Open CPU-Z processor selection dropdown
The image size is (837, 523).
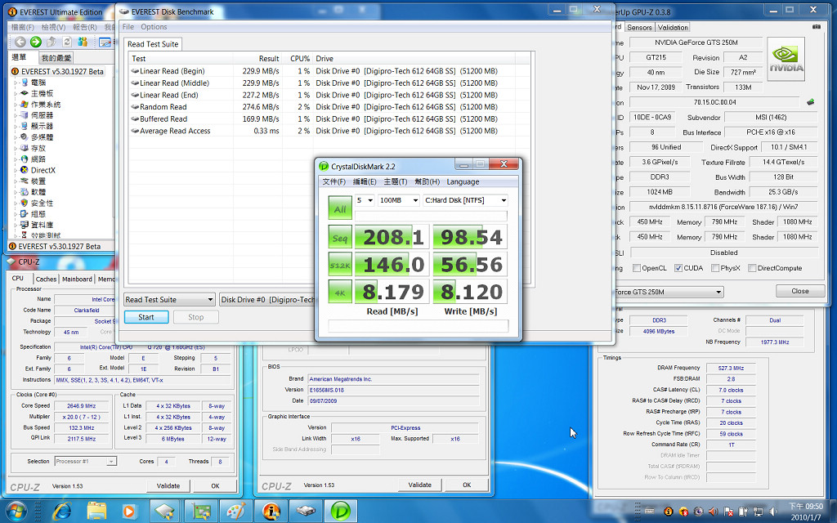pyautogui.click(x=85, y=461)
